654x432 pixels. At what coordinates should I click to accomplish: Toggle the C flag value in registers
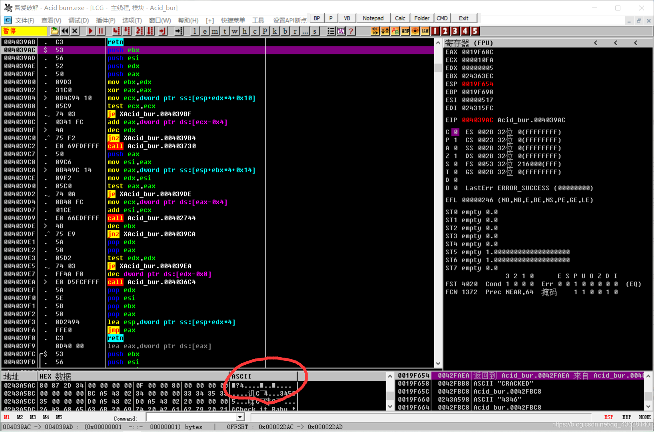pyautogui.click(x=455, y=132)
